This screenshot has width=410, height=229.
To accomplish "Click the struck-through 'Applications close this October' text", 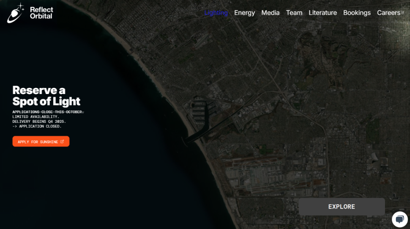I will click(x=48, y=112).
